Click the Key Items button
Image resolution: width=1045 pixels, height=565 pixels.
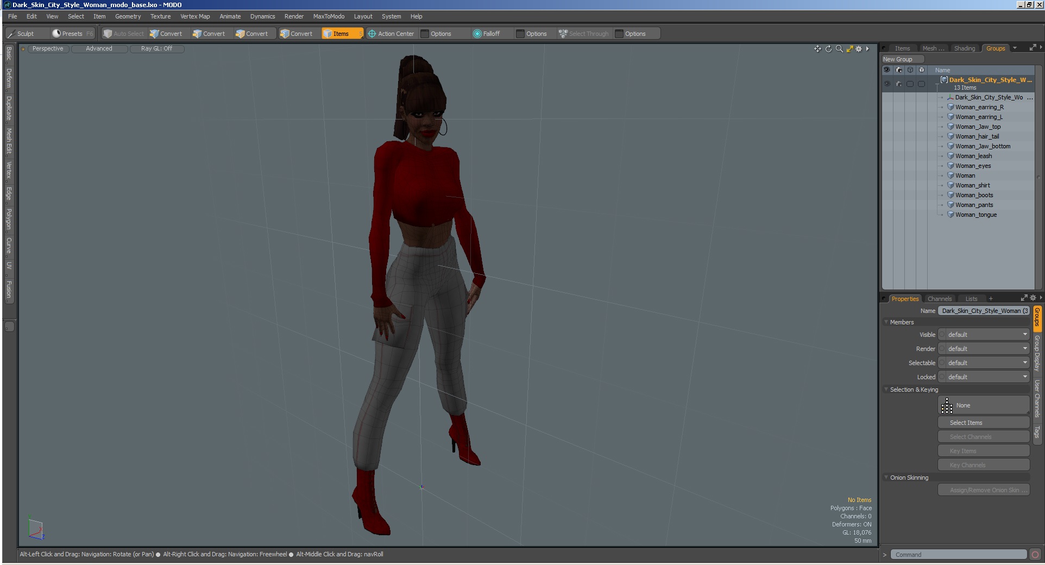coord(984,451)
